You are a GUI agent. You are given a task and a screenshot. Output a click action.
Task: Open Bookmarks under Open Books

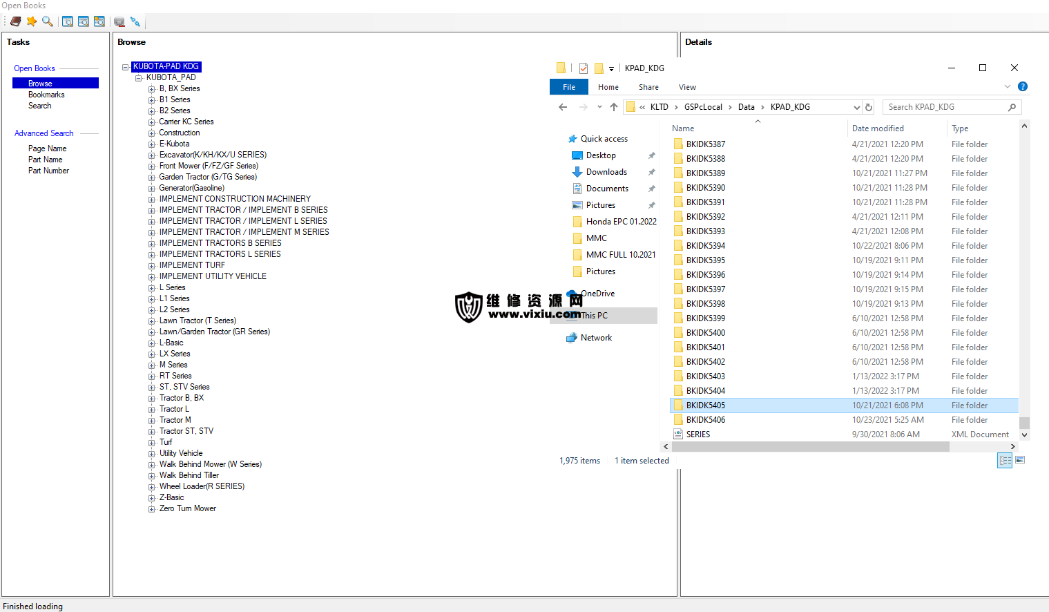[46, 95]
